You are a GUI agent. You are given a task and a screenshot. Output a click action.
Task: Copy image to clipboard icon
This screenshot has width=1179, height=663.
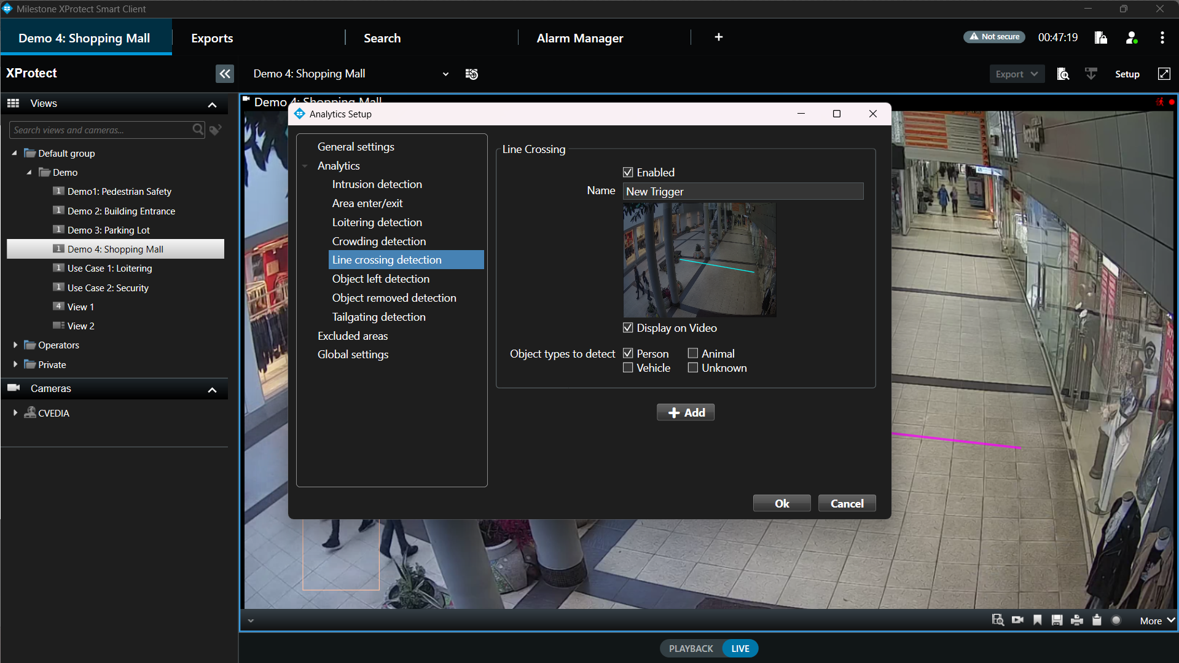click(1097, 620)
